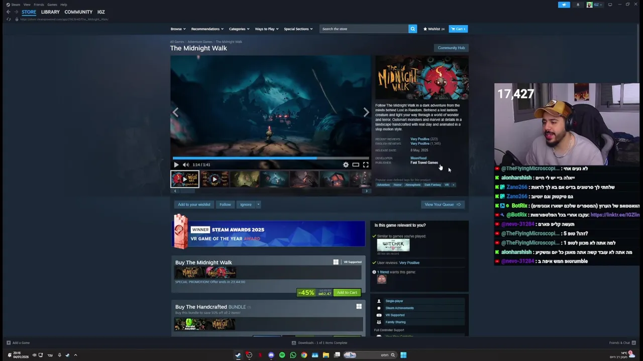Image resolution: width=643 pixels, height=361 pixels.
Task: Open the Special Sections dropdown
Action: click(298, 29)
